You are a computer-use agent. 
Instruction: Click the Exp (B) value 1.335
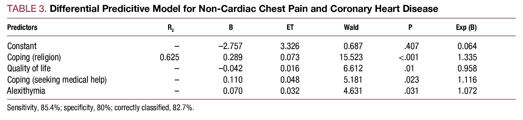point(467,57)
